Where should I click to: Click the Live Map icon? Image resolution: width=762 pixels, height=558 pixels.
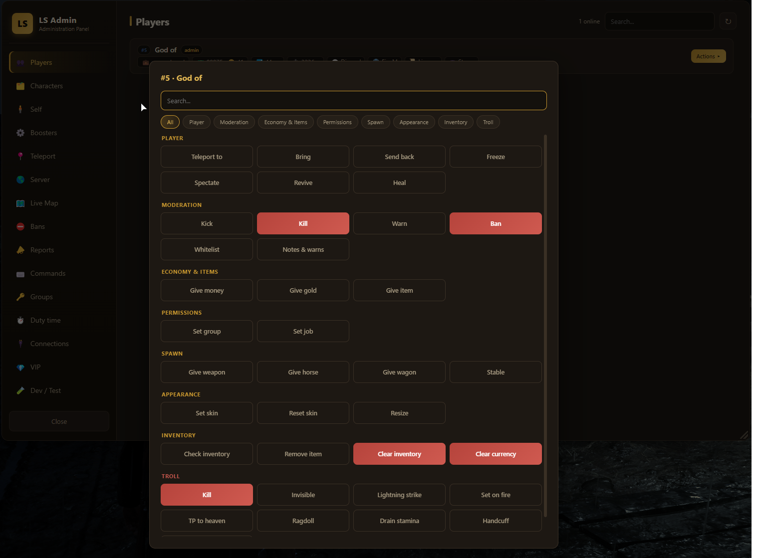(x=20, y=203)
